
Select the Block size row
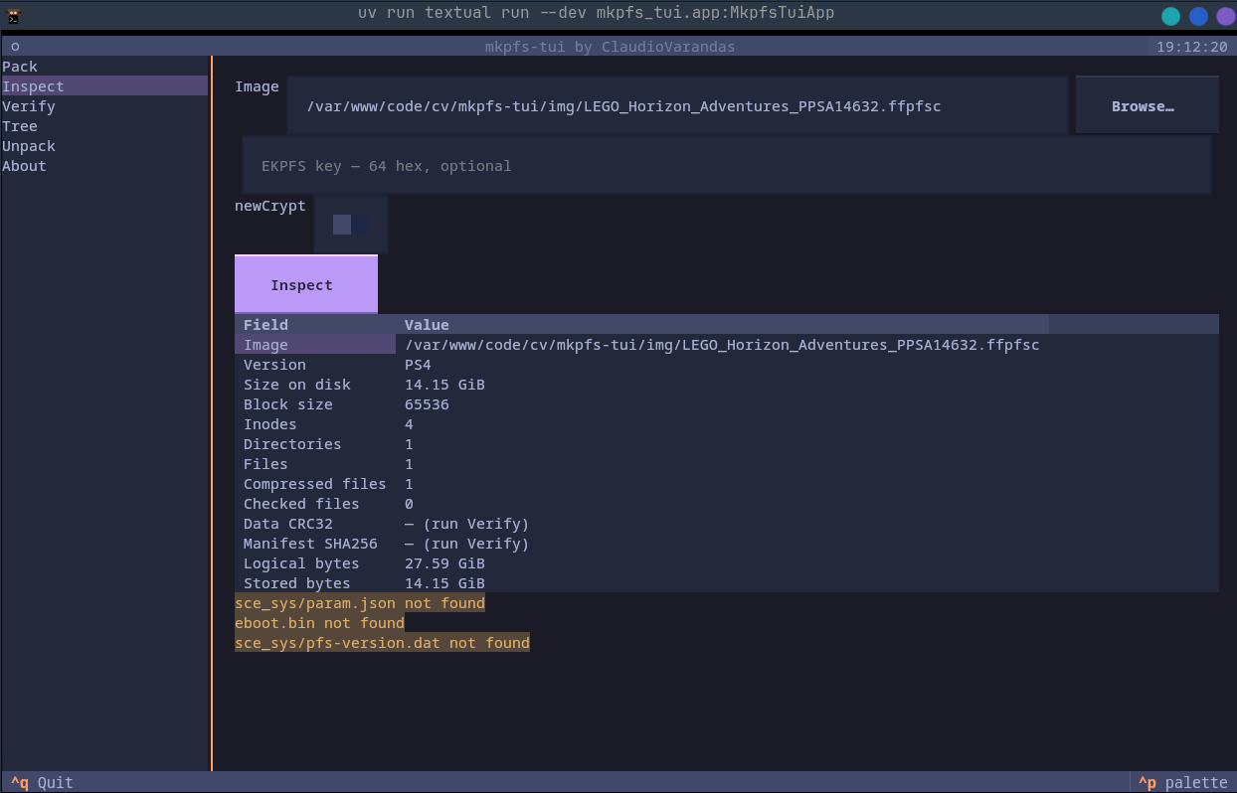pos(727,403)
